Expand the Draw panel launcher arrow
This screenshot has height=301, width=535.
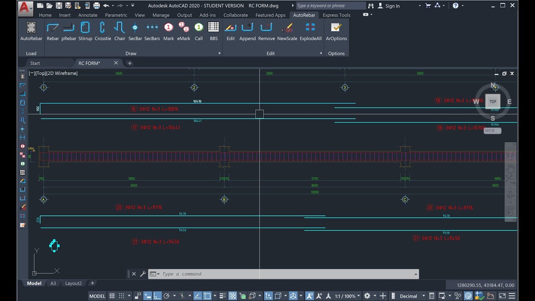(x=219, y=54)
